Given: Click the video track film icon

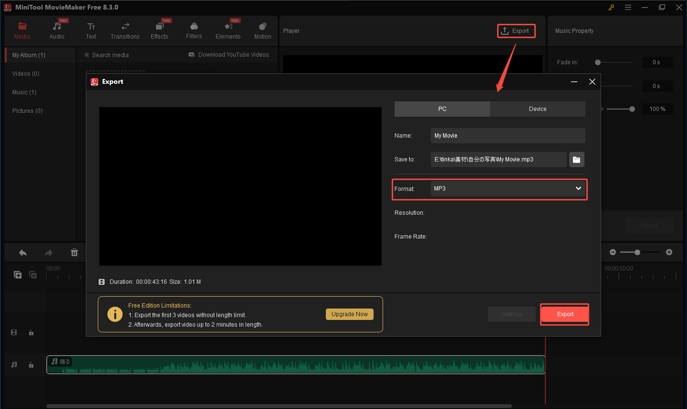Looking at the screenshot, I should pos(14,332).
